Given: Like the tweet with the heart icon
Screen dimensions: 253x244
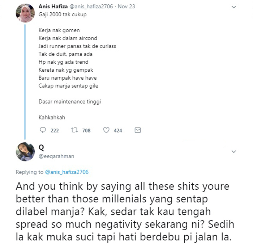Looking at the screenshot, I should tap(106, 130).
